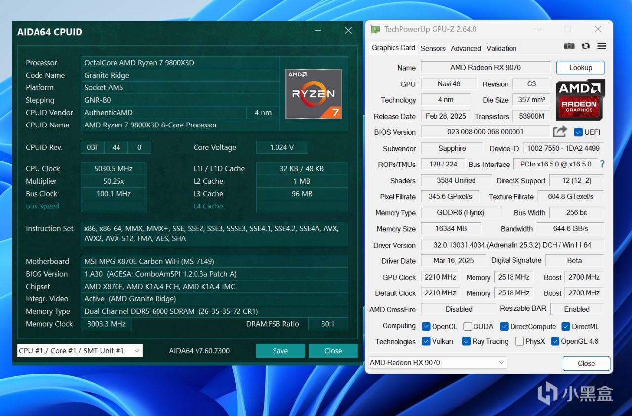Screen dimensions: 632x416
Task: Toggle the PhysX checkbox
Action: click(519, 341)
